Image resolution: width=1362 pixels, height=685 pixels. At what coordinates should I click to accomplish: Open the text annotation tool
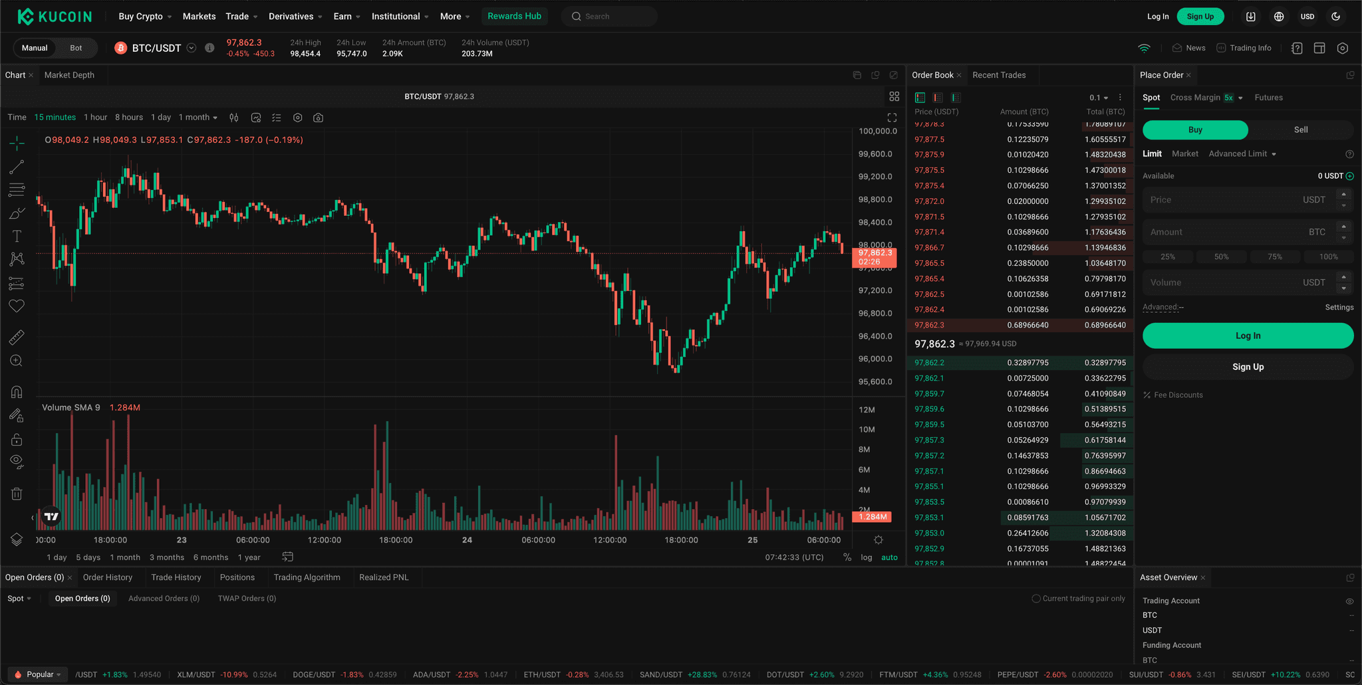[x=17, y=235]
